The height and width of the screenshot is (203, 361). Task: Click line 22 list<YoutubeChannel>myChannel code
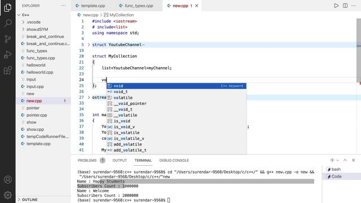[137, 68]
